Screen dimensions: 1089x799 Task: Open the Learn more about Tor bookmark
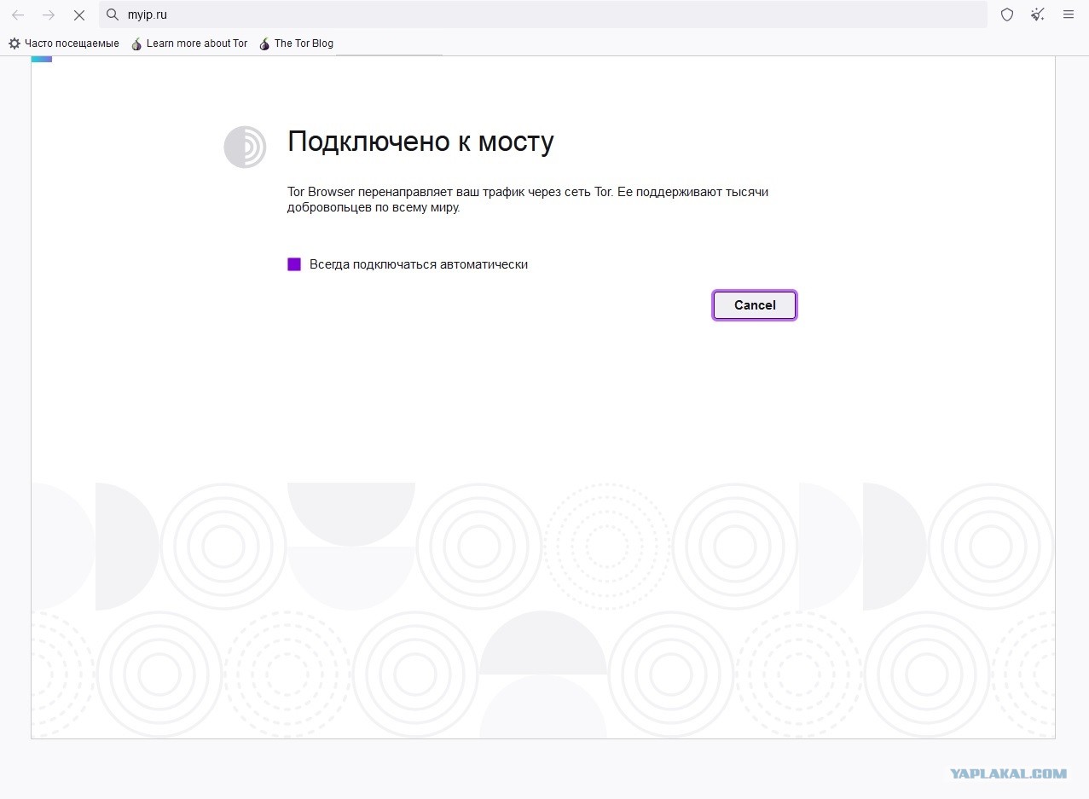pos(196,43)
